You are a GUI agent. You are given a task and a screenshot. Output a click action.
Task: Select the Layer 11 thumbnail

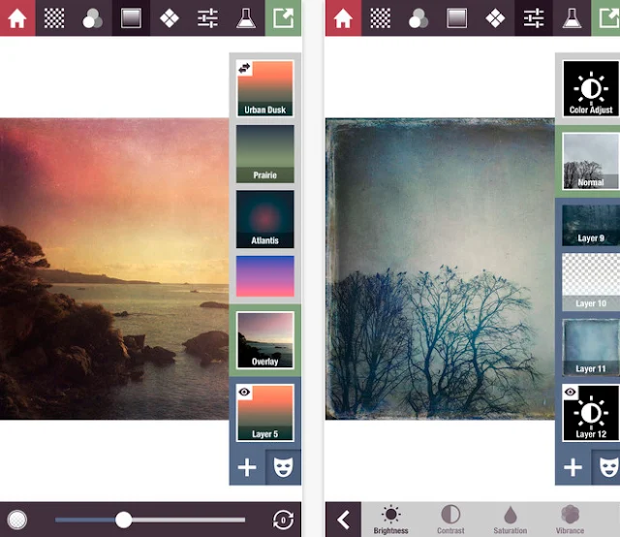coord(591,347)
